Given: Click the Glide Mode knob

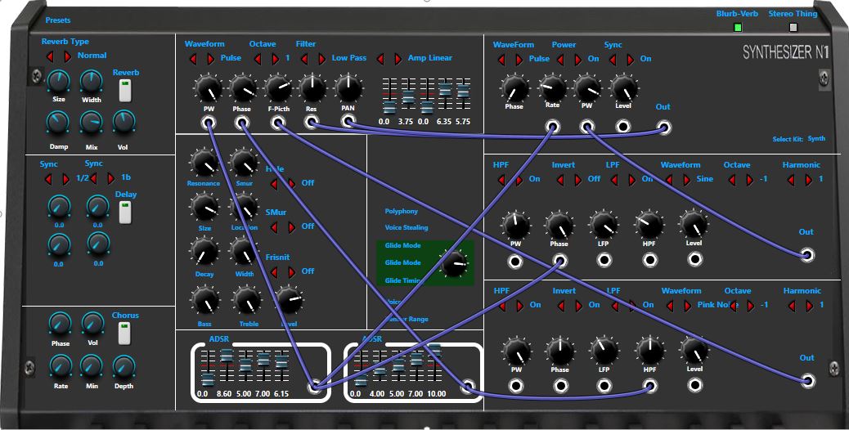Looking at the screenshot, I should click(452, 262).
